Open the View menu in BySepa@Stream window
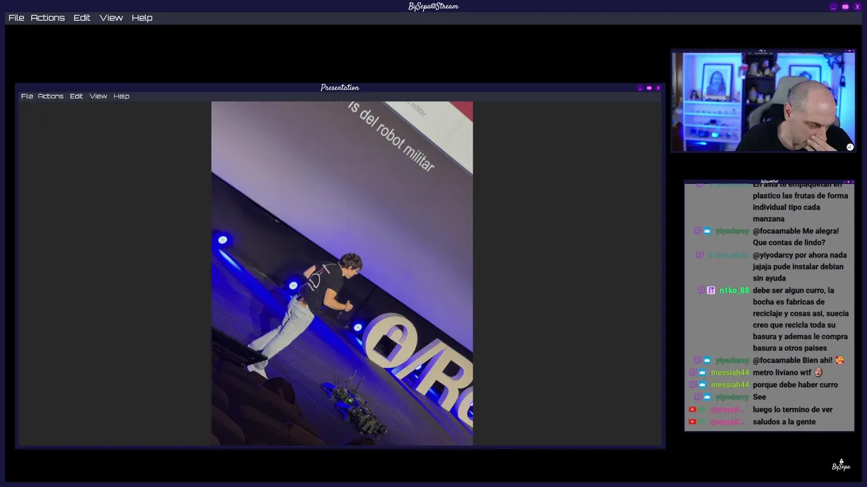 (111, 18)
